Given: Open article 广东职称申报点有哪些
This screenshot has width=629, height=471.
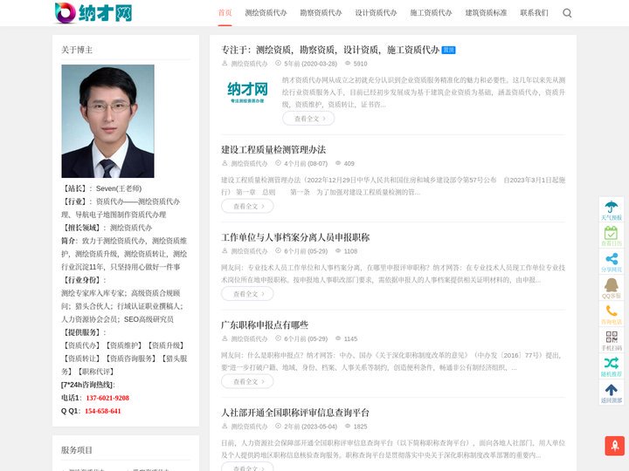Looking at the screenshot, I should click(265, 324).
